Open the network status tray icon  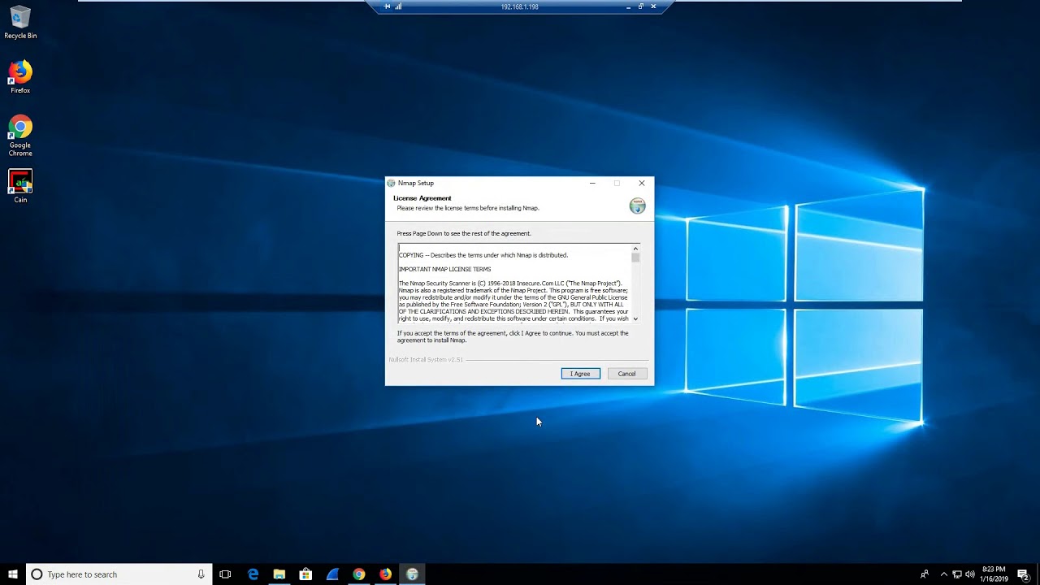956,574
